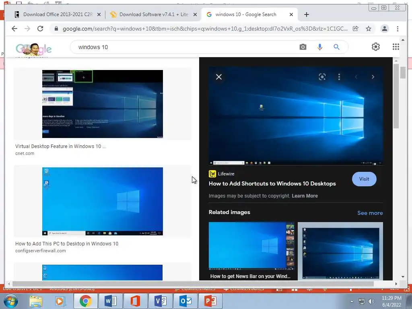The width and height of the screenshot is (412, 309).
Task: Show the next image in preview
Action: [373, 77]
